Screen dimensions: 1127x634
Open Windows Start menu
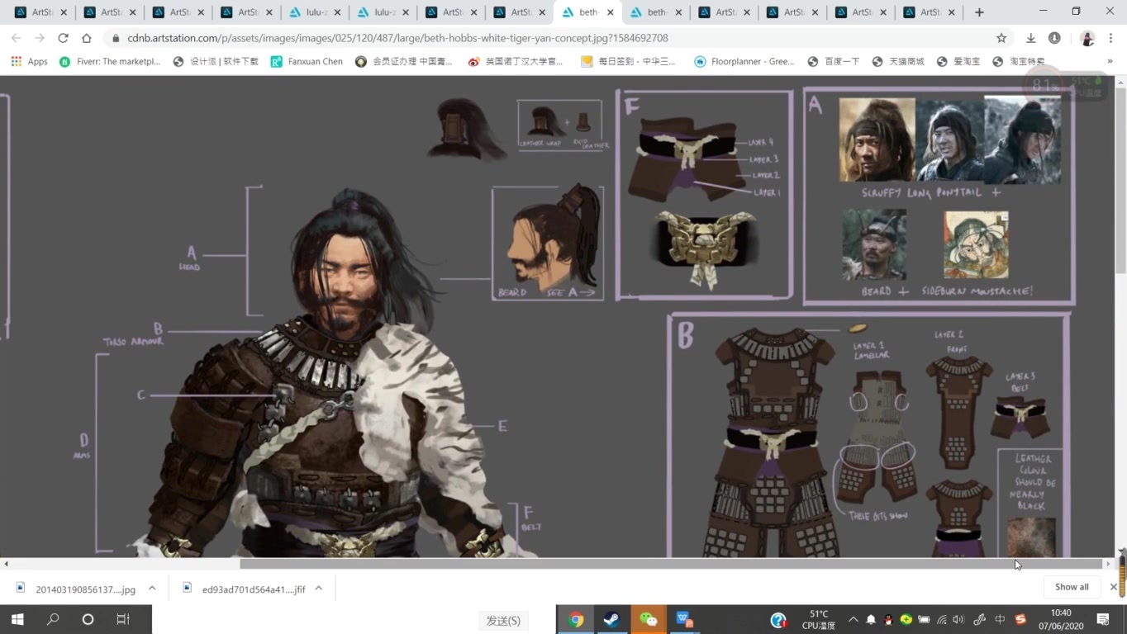[17, 619]
